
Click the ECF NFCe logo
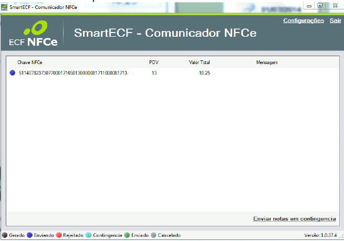click(33, 33)
